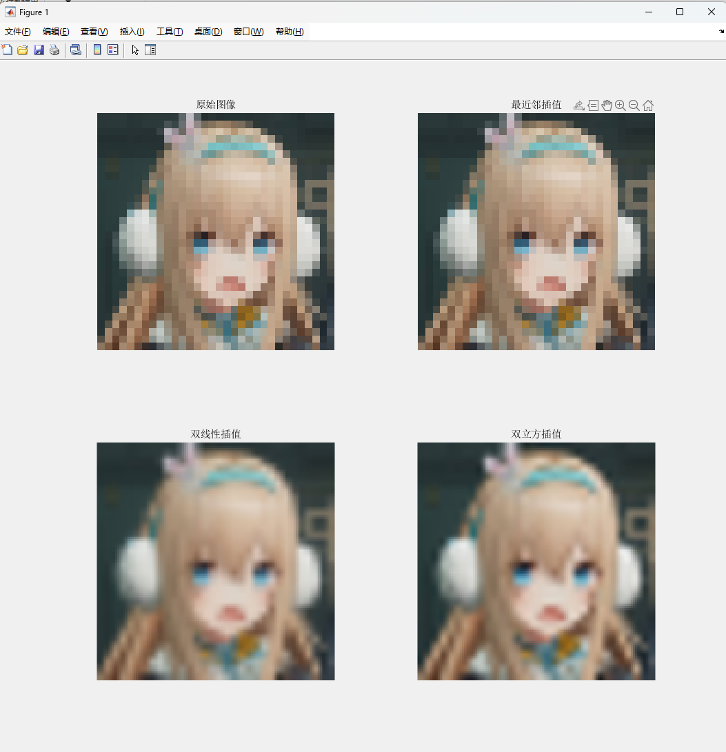The height and width of the screenshot is (752, 726).
Task: Click the Link Plot toolbar icon
Action: 76,50
